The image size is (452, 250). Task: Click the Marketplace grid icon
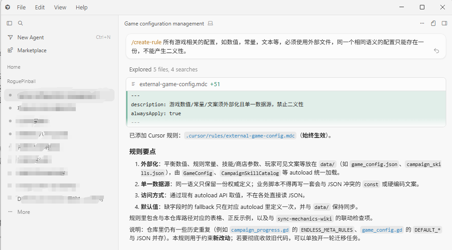point(10,50)
